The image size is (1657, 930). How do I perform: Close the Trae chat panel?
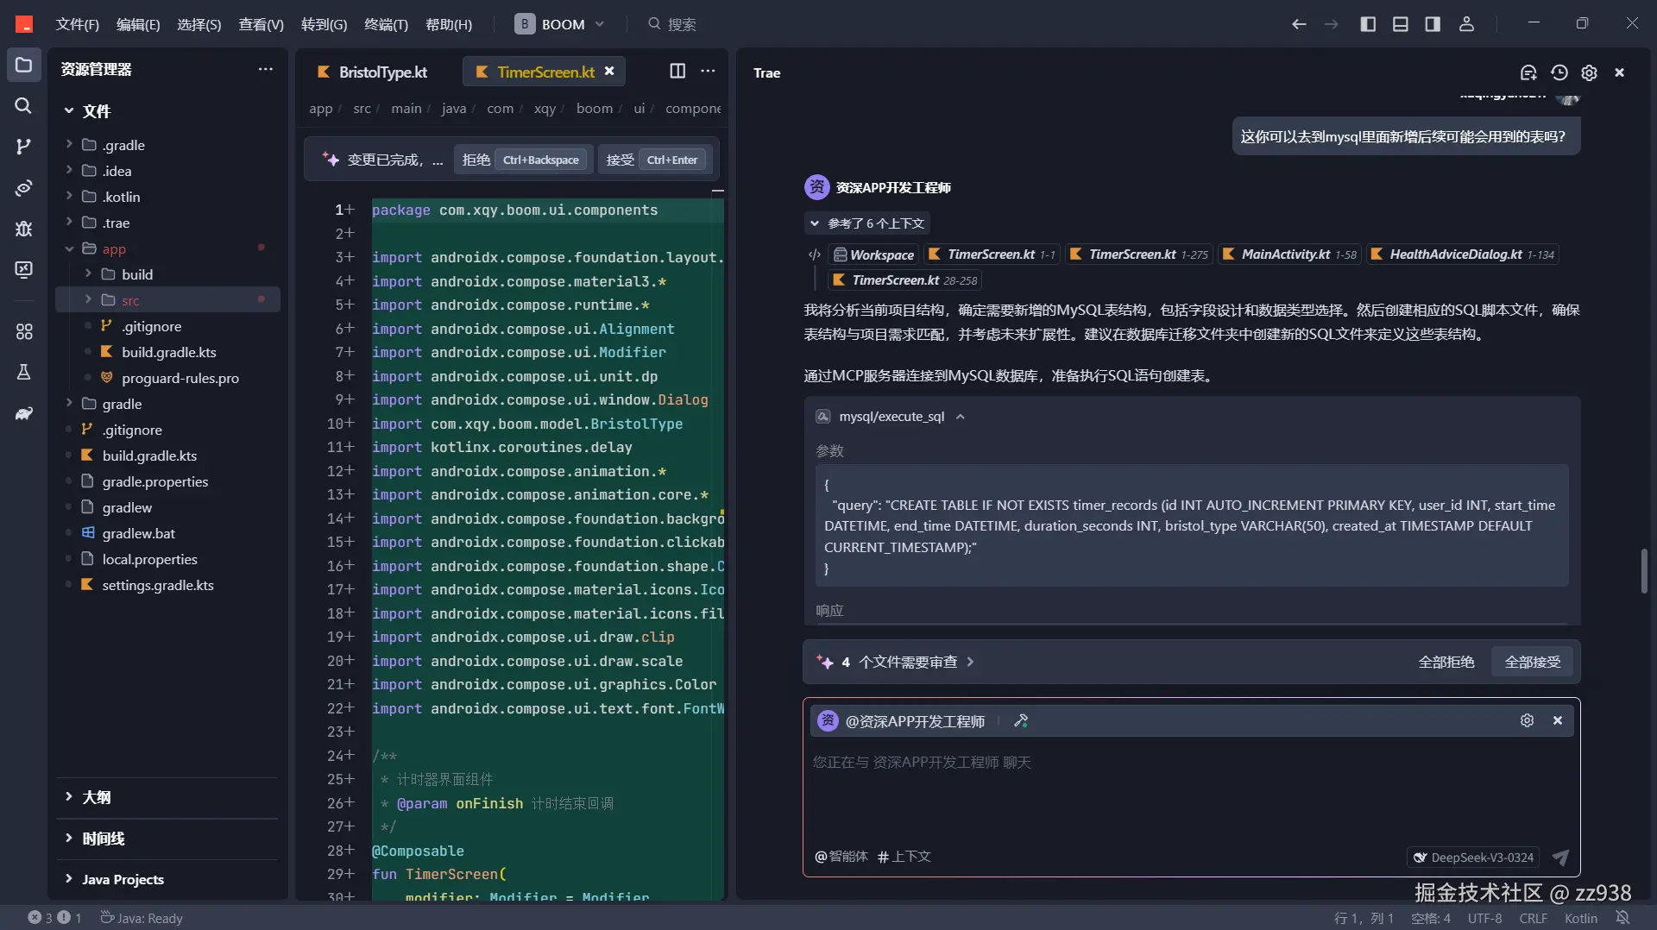point(1619,73)
